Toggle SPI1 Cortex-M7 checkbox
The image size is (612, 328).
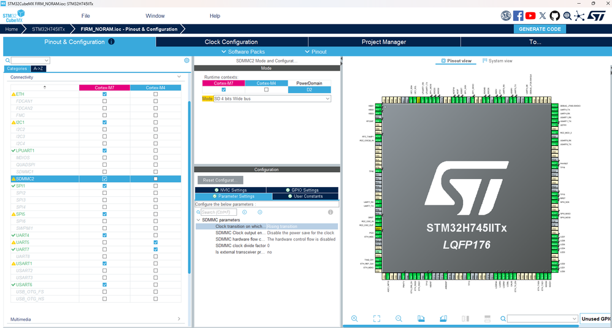coord(105,186)
